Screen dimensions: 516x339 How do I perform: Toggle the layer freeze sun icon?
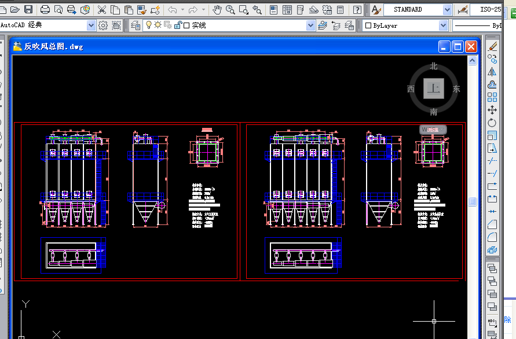158,25
